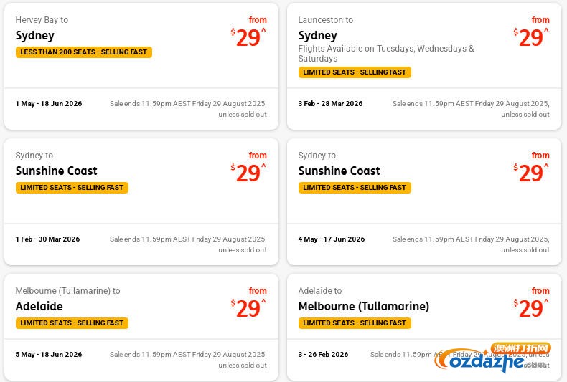Click the Less Than 200 Seats badge

[83, 52]
